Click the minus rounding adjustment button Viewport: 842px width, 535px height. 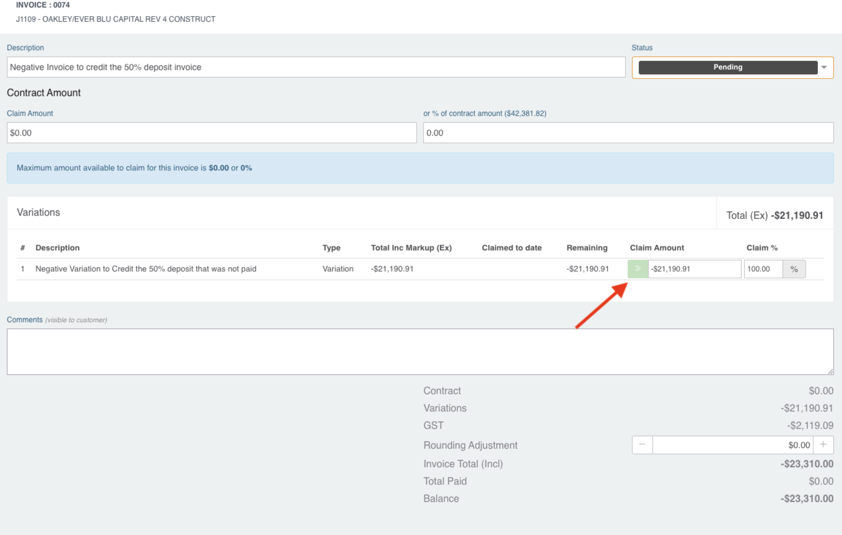point(642,445)
